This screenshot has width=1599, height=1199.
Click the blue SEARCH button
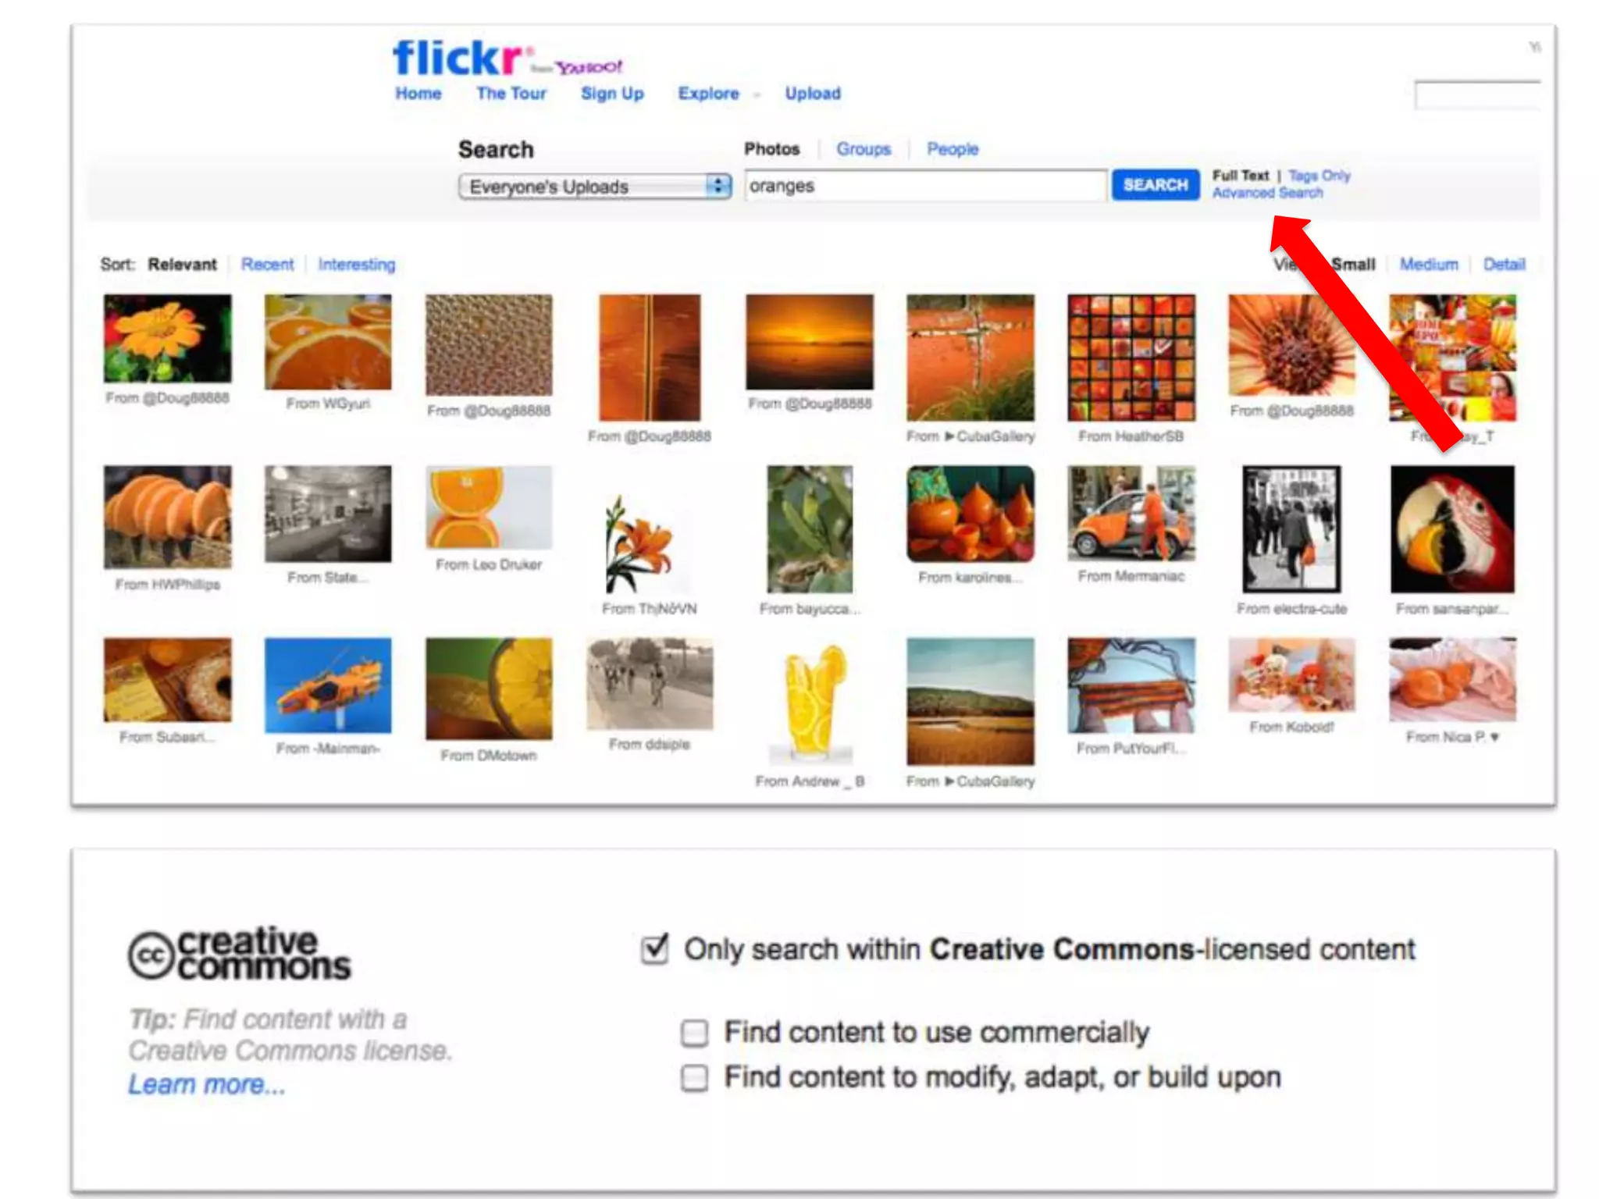pyautogui.click(x=1156, y=185)
